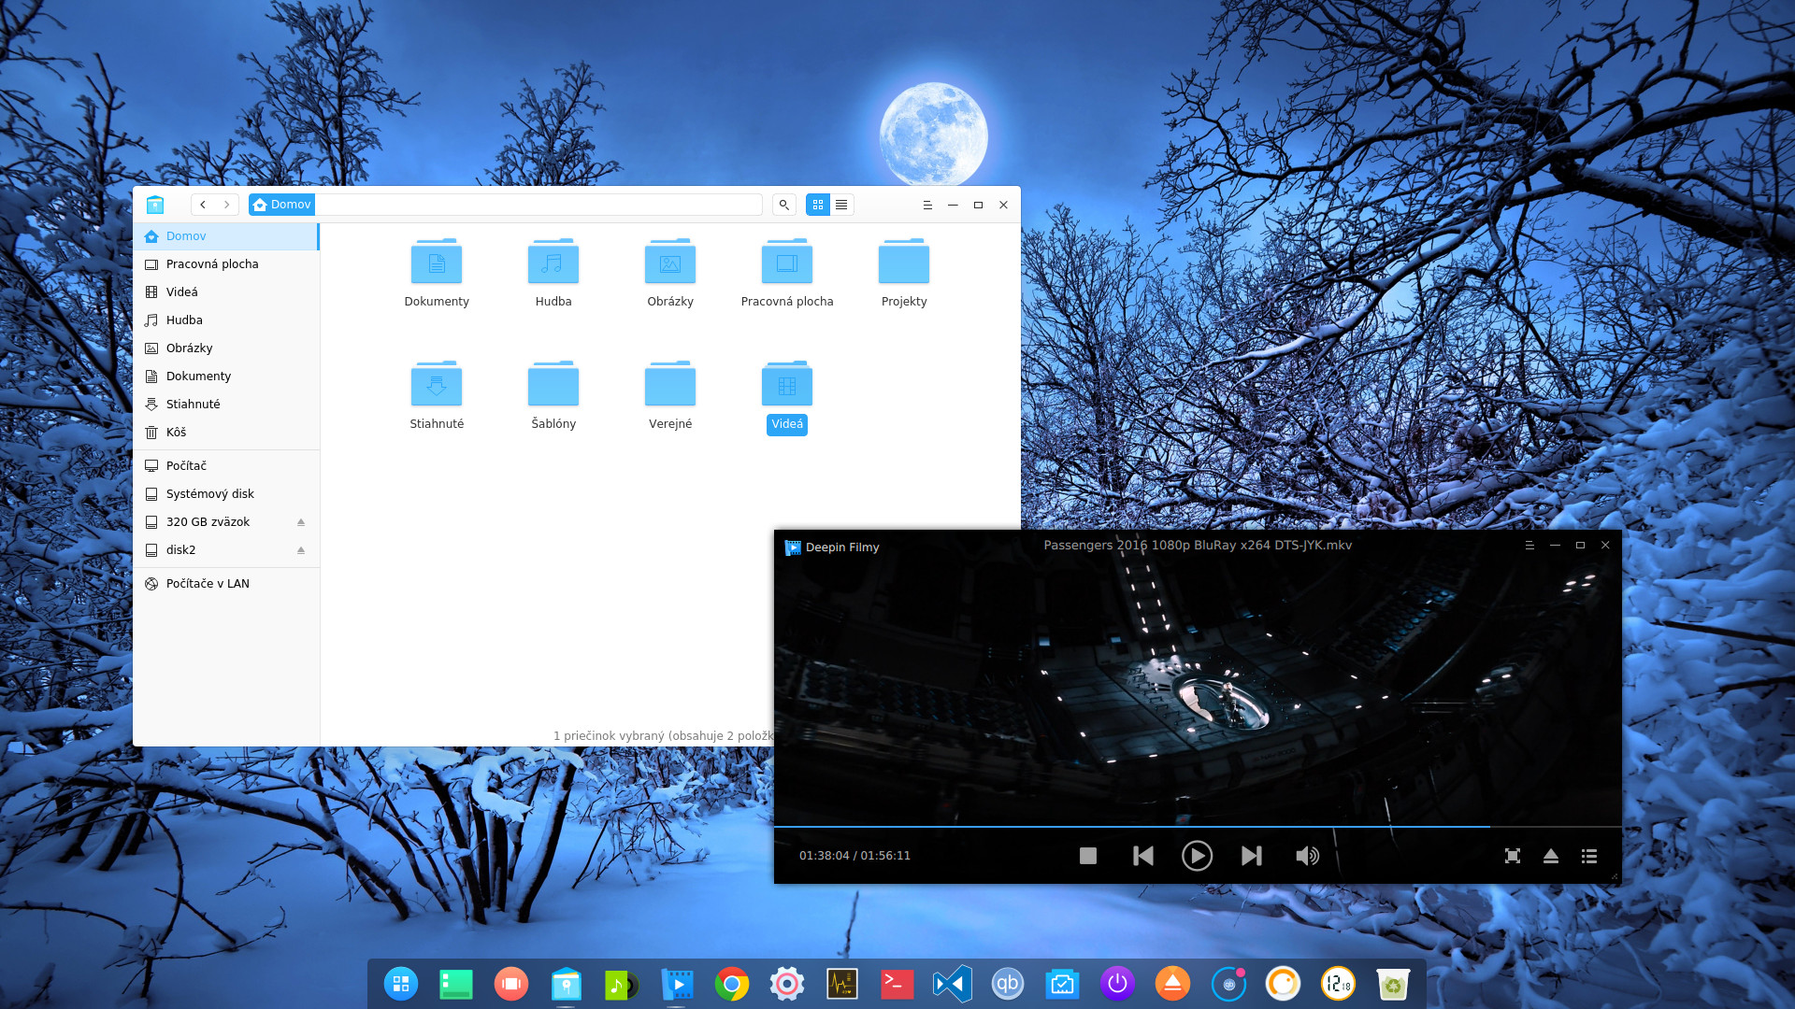1795x1009 pixels.
Task: Open the file manager search
Action: click(784, 205)
